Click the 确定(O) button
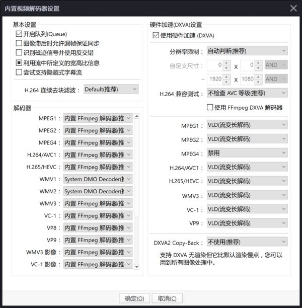 pos(134,298)
